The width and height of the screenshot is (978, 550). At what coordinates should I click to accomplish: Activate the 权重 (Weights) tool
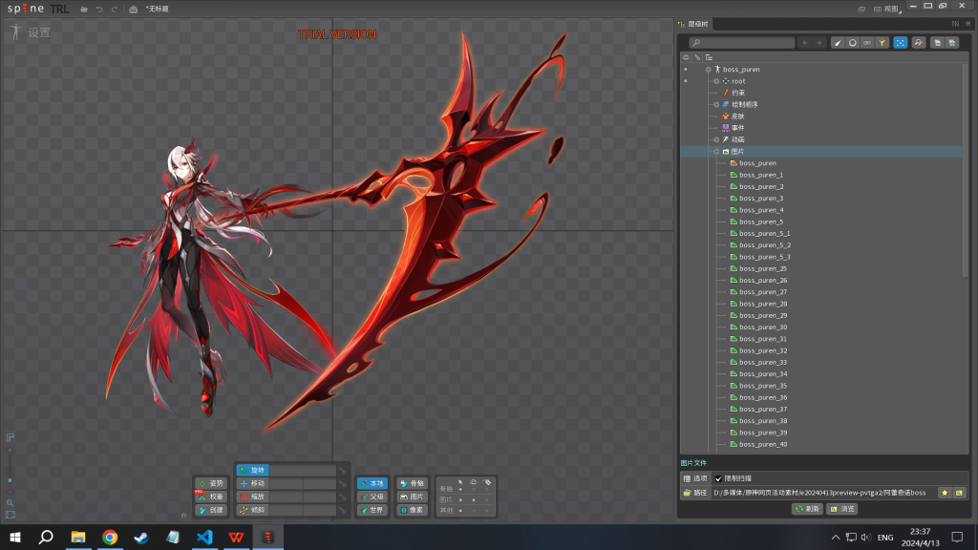(x=211, y=497)
